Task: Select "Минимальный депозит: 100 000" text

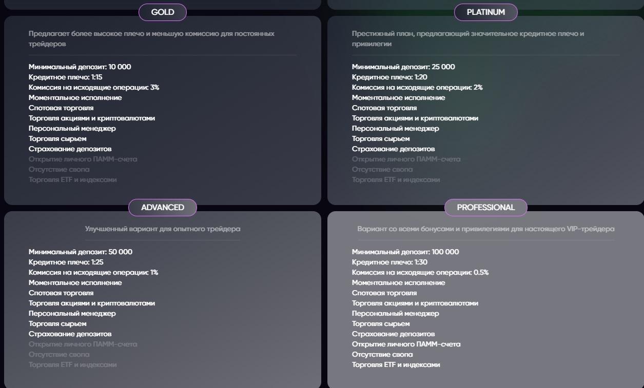Action: pyautogui.click(x=405, y=252)
